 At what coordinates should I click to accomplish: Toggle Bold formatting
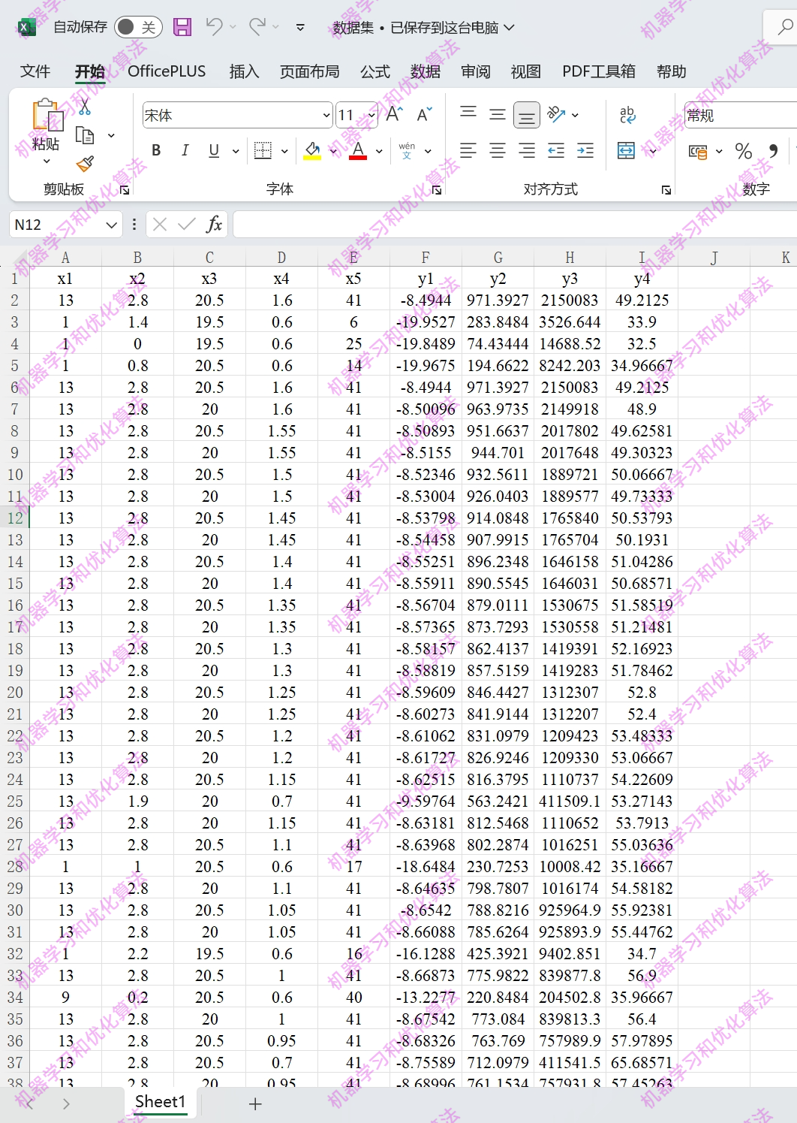(x=156, y=150)
